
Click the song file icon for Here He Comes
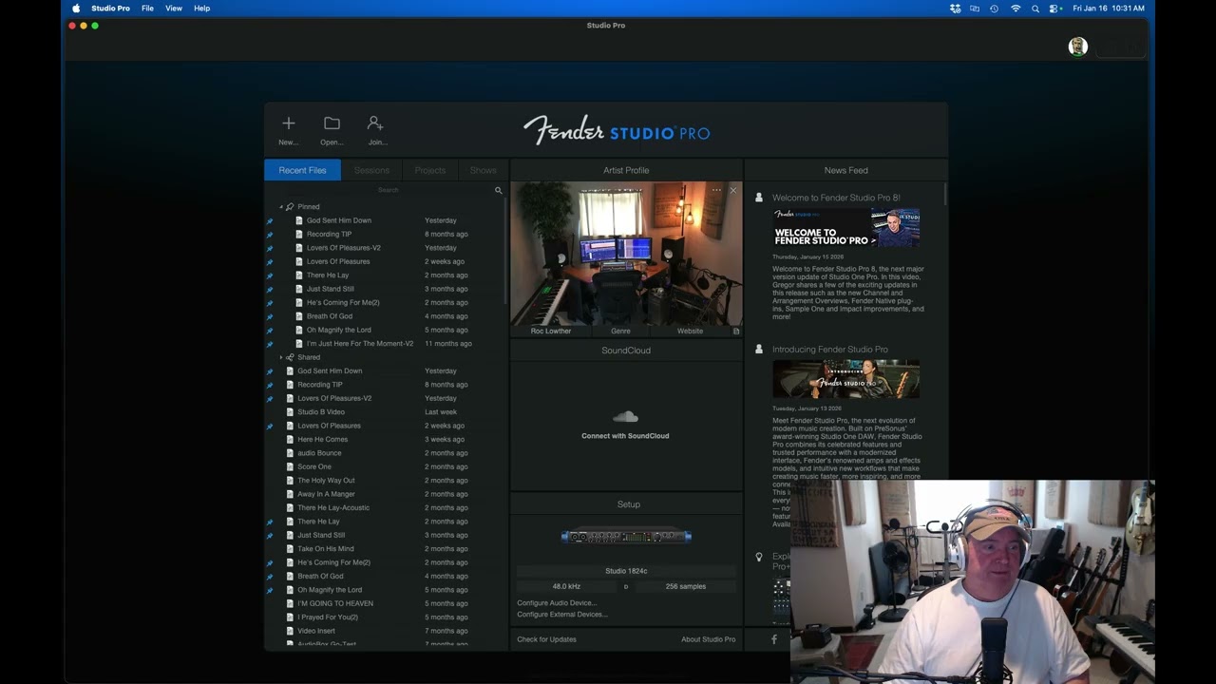[x=290, y=440]
